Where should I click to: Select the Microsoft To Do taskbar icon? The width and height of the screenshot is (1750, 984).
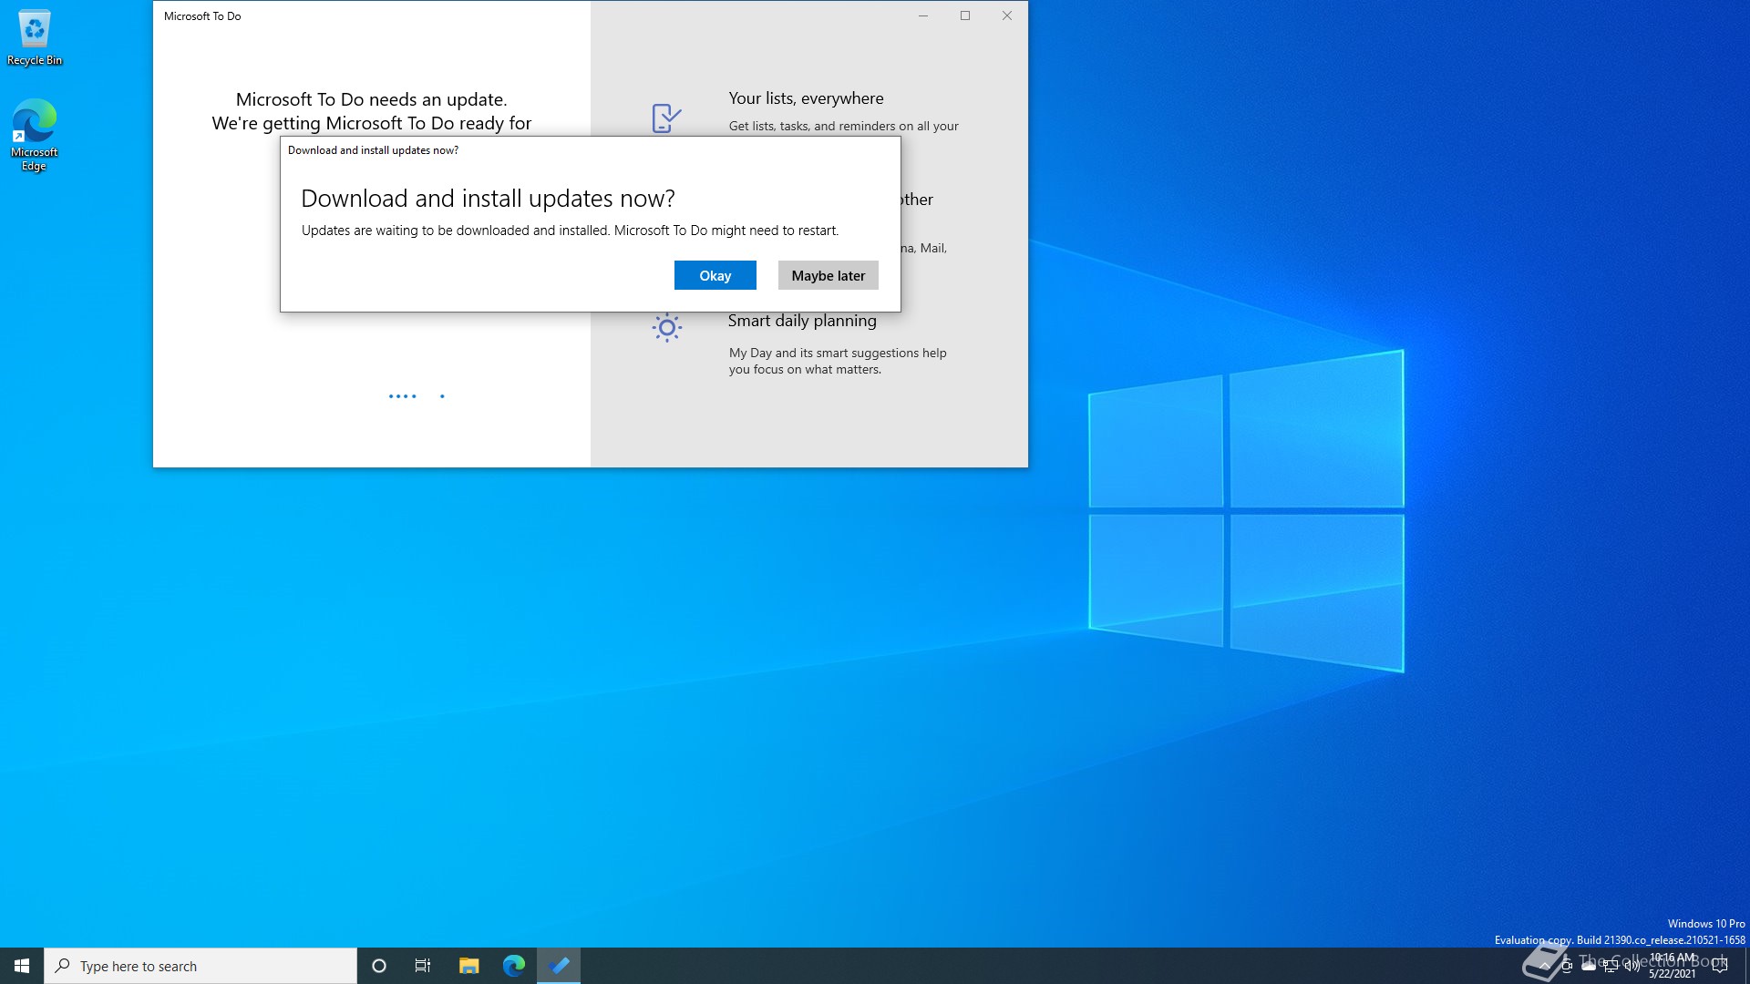(x=559, y=966)
